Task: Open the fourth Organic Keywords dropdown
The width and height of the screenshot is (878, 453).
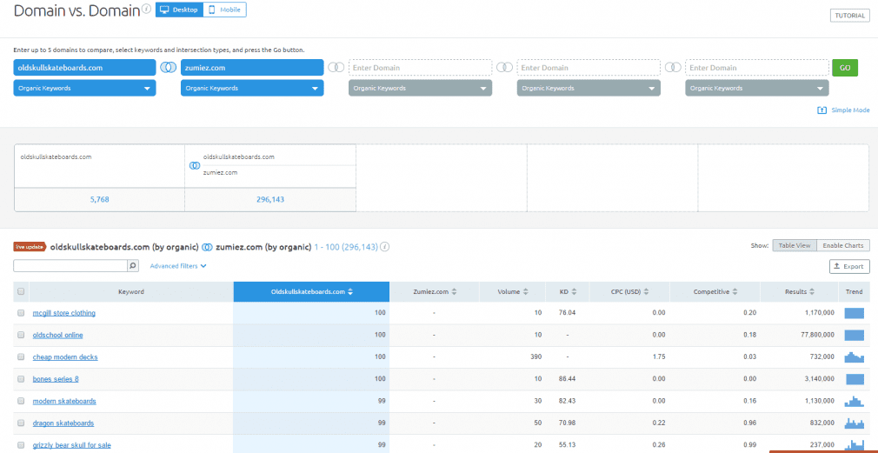Action: click(x=589, y=88)
